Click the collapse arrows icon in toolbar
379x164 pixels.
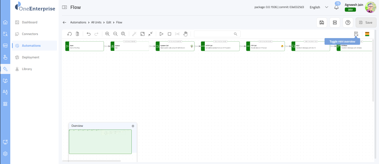pyautogui.click(x=150, y=34)
